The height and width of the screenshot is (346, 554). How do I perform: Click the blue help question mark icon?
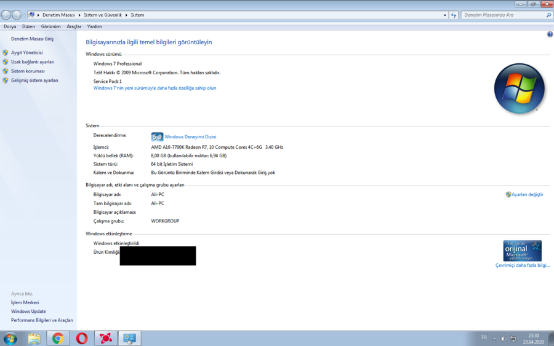click(550, 34)
